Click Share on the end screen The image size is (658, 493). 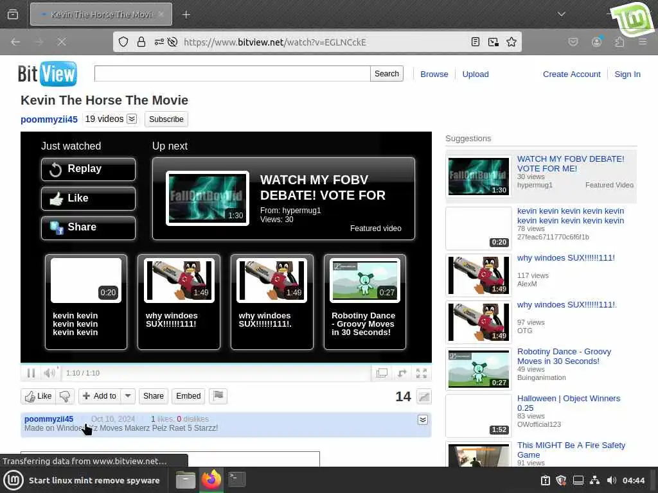point(88,228)
